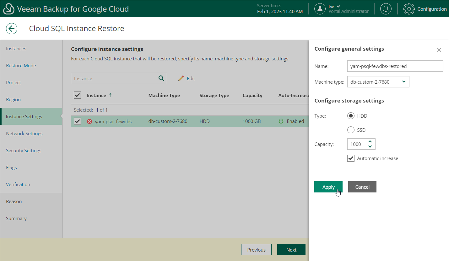Click the Apply button
This screenshot has width=449, height=261.
point(328,187)
